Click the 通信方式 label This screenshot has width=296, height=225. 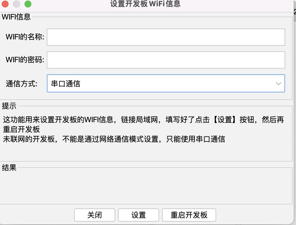pyautogui.click(x=22, y=84)
